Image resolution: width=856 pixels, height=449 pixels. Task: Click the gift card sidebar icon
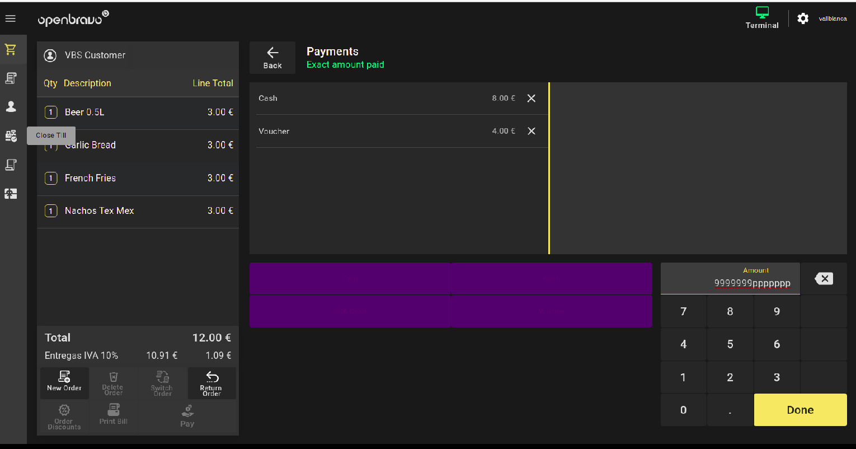[x=11, y=194]
